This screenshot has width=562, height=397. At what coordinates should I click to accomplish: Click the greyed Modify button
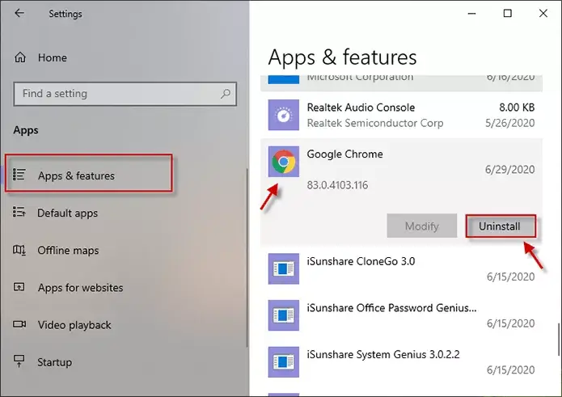[422, 226]
